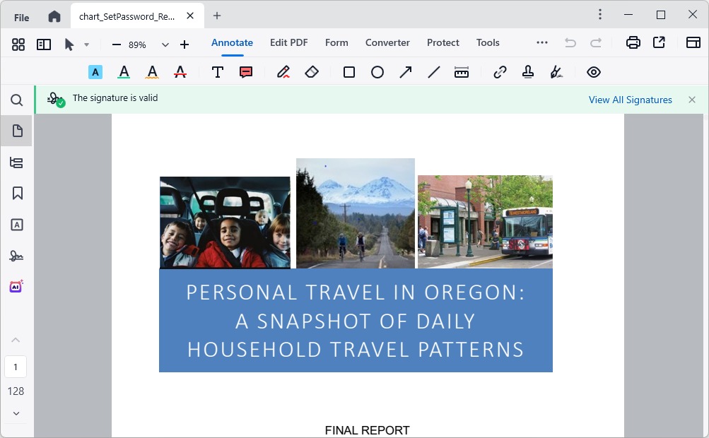Screen dimensions: 709x438
Task: Open the search panel in sidebar
Action: [16, 100]
